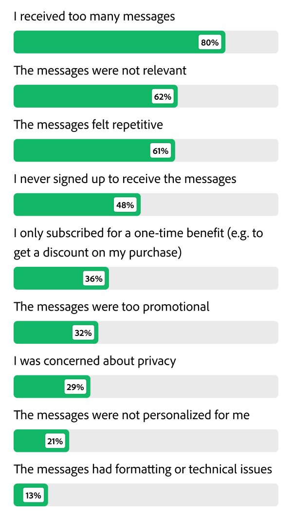The image size is (292, 519).
Task: Click the 13% percentage badge
Action: [x=33, y=495]
